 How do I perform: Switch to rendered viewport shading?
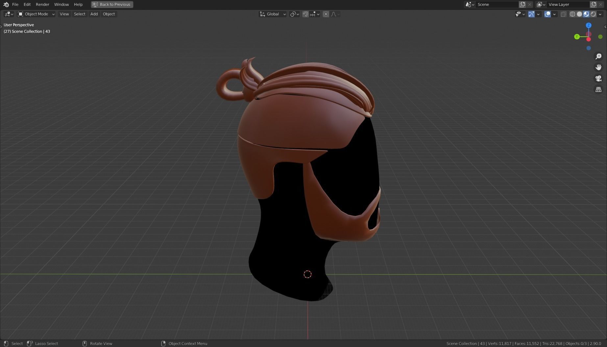click(x=593, y=14)
